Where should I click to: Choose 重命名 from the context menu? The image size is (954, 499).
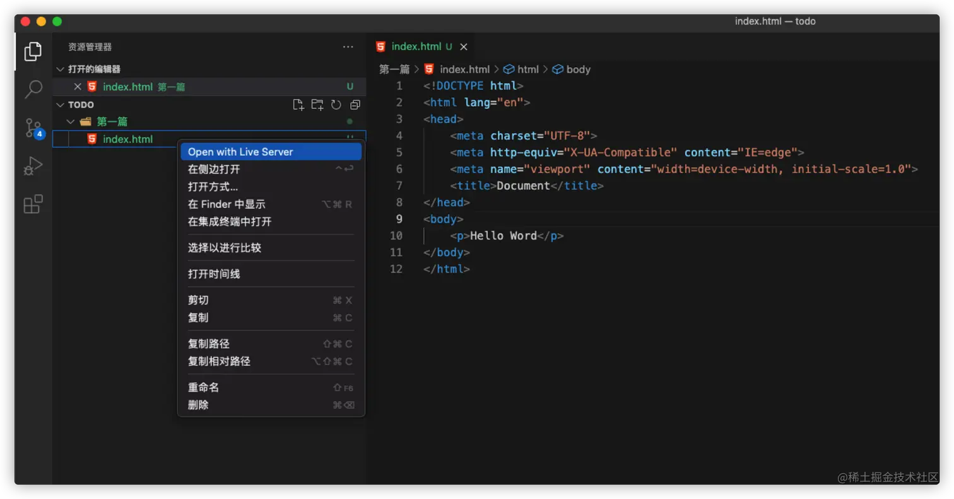coord(271,387)
